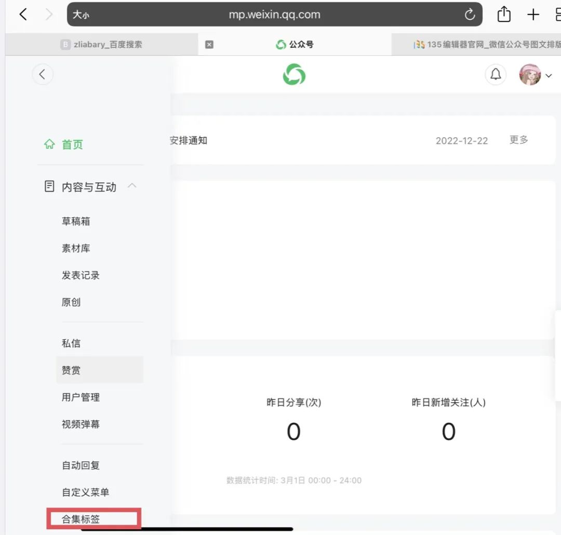Open the 安排通知 announcement
Screen dimensions: 561x535
[189, 140]
